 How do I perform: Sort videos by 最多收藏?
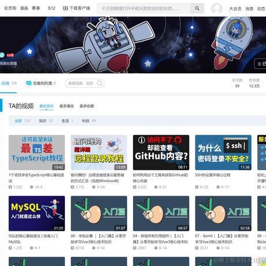(x=87, y=106)
